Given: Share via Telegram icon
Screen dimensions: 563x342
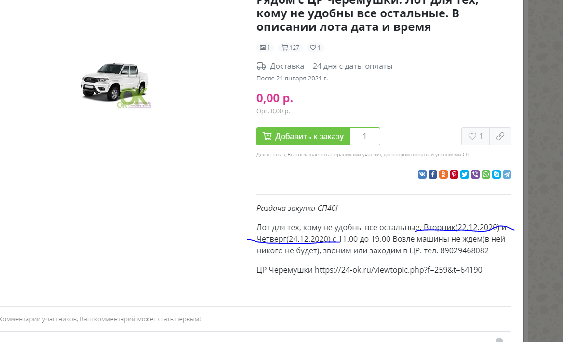Looking at the screenshot, I should click(x=507, y=174).
